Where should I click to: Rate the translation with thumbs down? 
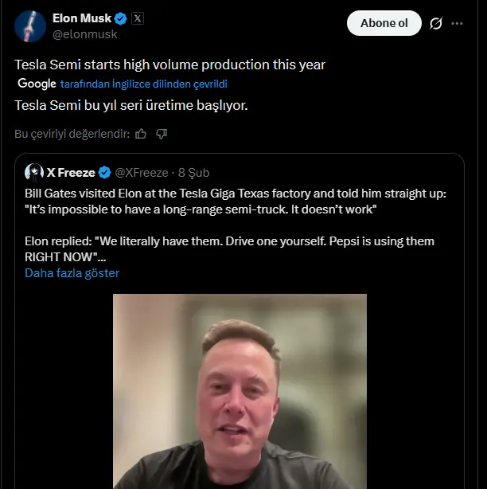(162, 134)
